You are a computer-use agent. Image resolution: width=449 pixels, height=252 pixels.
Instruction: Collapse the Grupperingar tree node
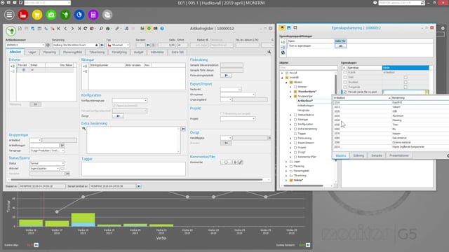coord(290,97)
